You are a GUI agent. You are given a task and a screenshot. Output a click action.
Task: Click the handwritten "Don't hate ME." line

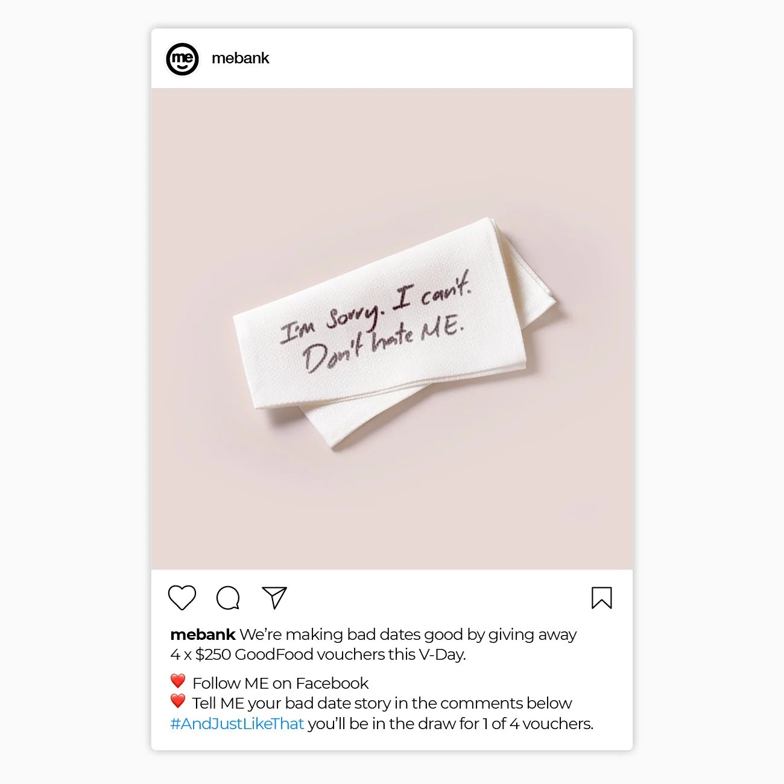[x=383, y=343]
